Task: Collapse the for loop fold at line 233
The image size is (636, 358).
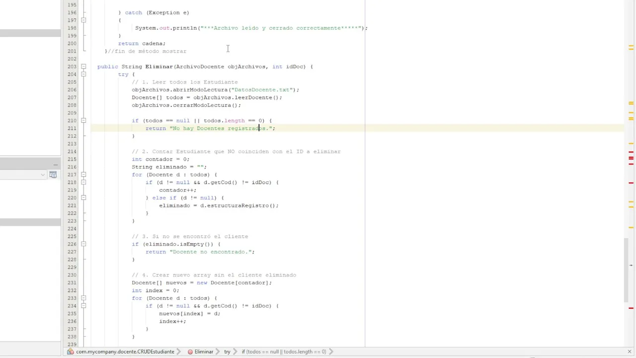Action: tap(83, 298)
